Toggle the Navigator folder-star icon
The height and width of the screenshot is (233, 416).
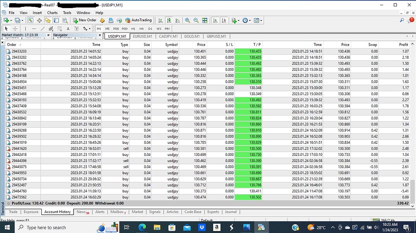point(48,20)
